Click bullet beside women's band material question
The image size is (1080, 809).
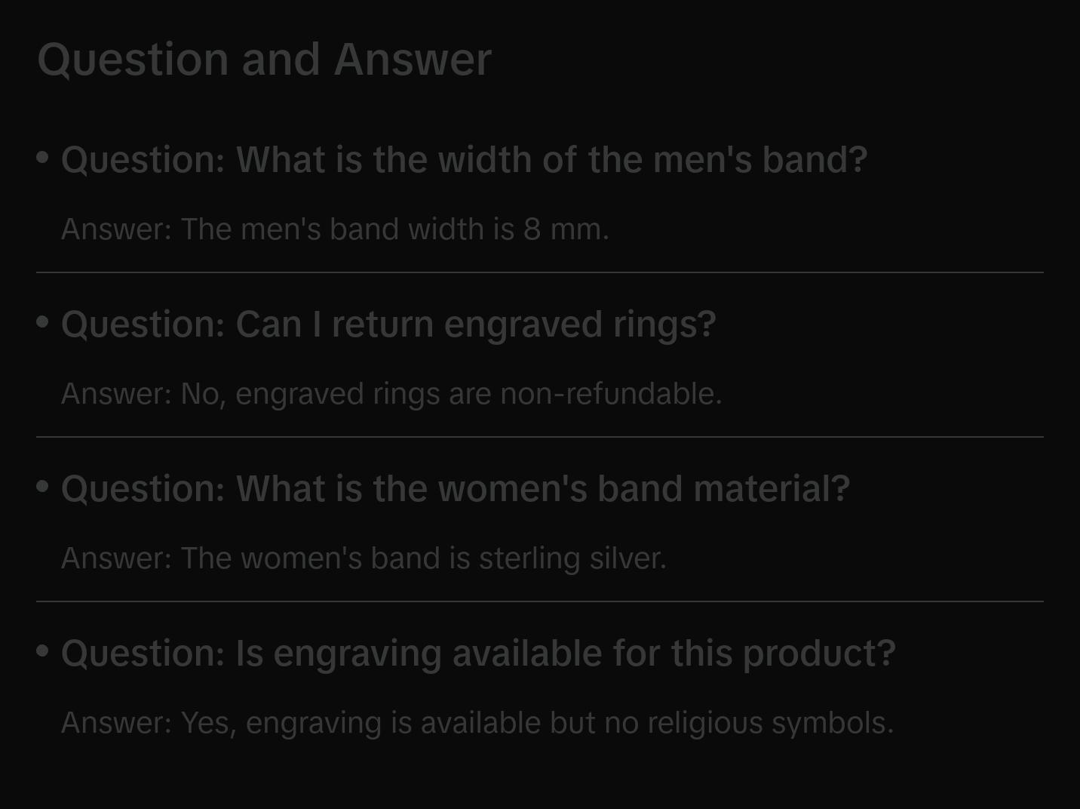(x=43, y=487)
